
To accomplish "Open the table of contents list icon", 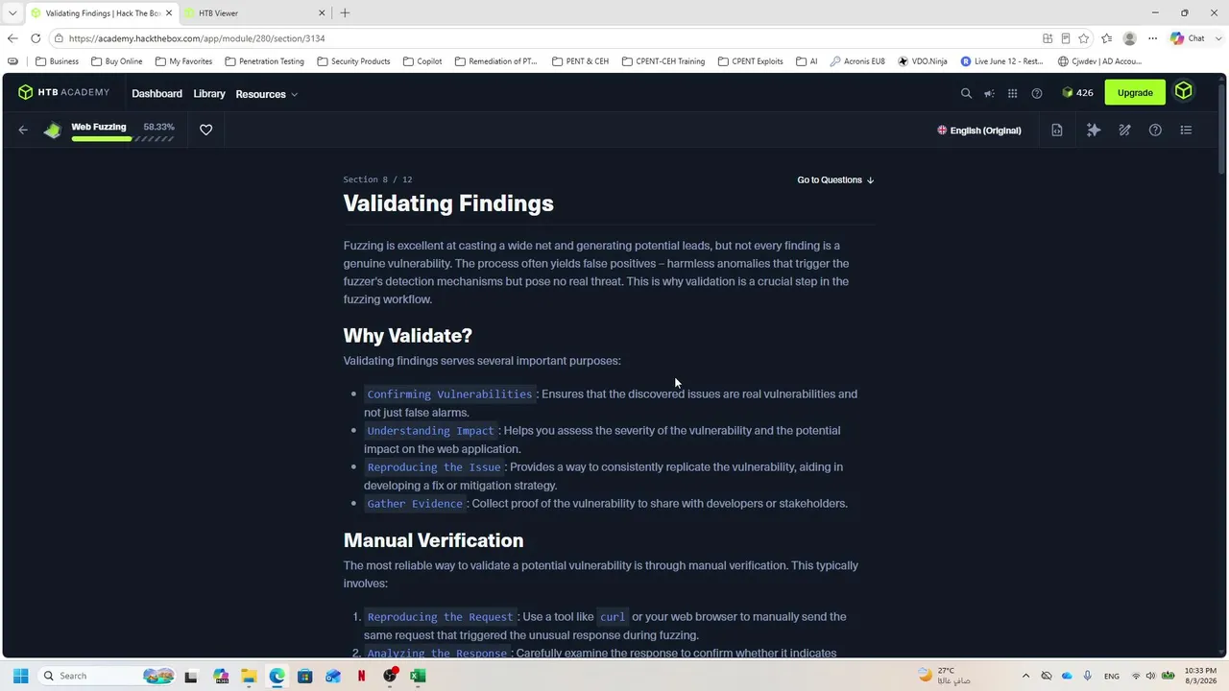I will (1186, 130).
